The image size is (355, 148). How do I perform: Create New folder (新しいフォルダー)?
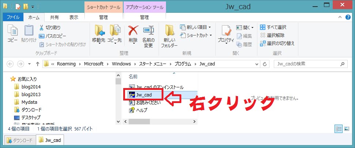click(169, 36)
